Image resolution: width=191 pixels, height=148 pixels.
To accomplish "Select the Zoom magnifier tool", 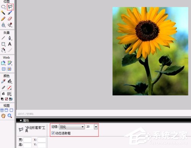I will [10, 116].
